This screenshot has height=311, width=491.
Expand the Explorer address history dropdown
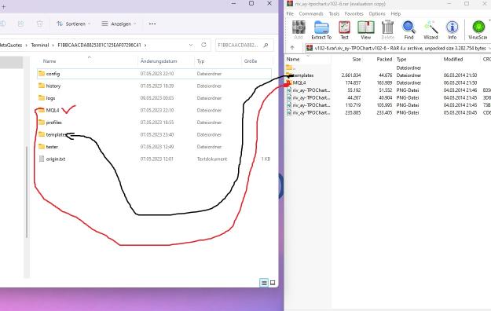pos(191,45)
